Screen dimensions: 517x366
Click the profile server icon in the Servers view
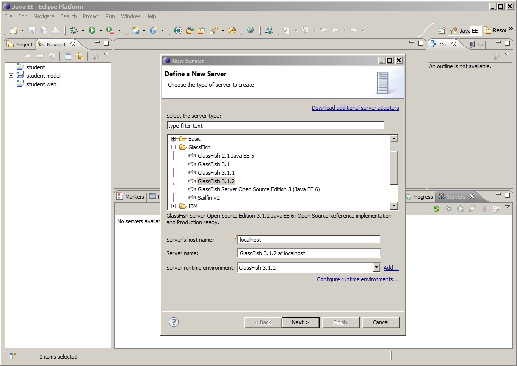[x=472, y=209]
